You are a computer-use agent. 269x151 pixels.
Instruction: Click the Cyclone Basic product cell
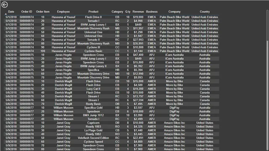[x=93, y=51]
